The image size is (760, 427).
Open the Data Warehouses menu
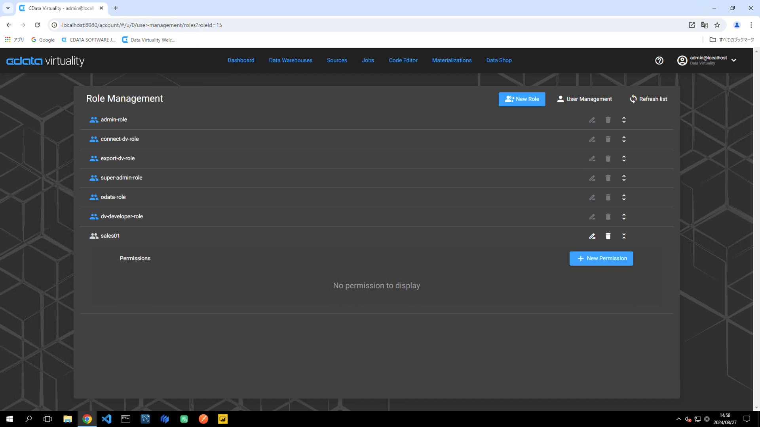pyautogui.click(x=291, y=60)
